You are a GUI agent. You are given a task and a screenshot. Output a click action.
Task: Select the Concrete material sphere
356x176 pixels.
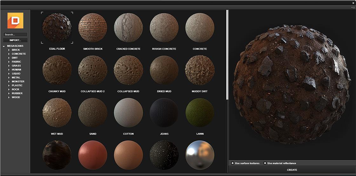click(x=200, y=28)
